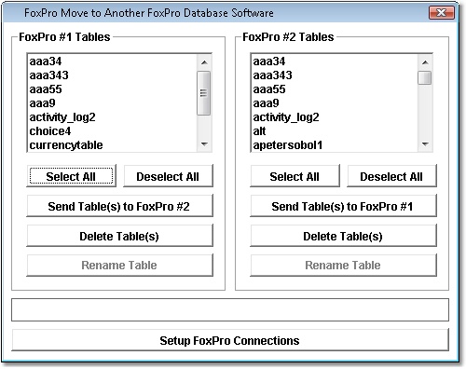Image resolution: width=466 pixels, height=369 pixels.
Task: Click the scroll thumb in FoxPro #2 list
Action: (425, 77)
